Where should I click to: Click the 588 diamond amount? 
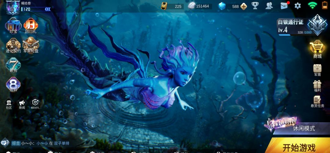(235, 6)
